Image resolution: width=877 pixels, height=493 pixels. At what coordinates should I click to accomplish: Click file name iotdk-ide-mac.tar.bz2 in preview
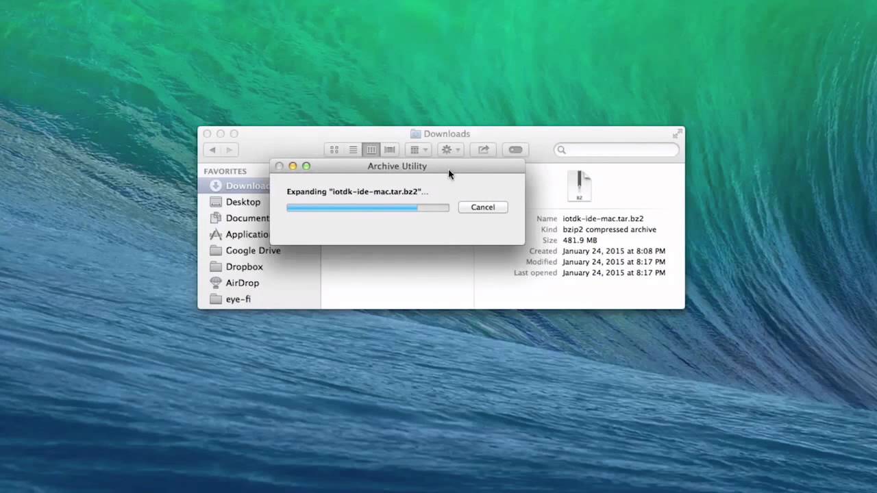(603, 218)
